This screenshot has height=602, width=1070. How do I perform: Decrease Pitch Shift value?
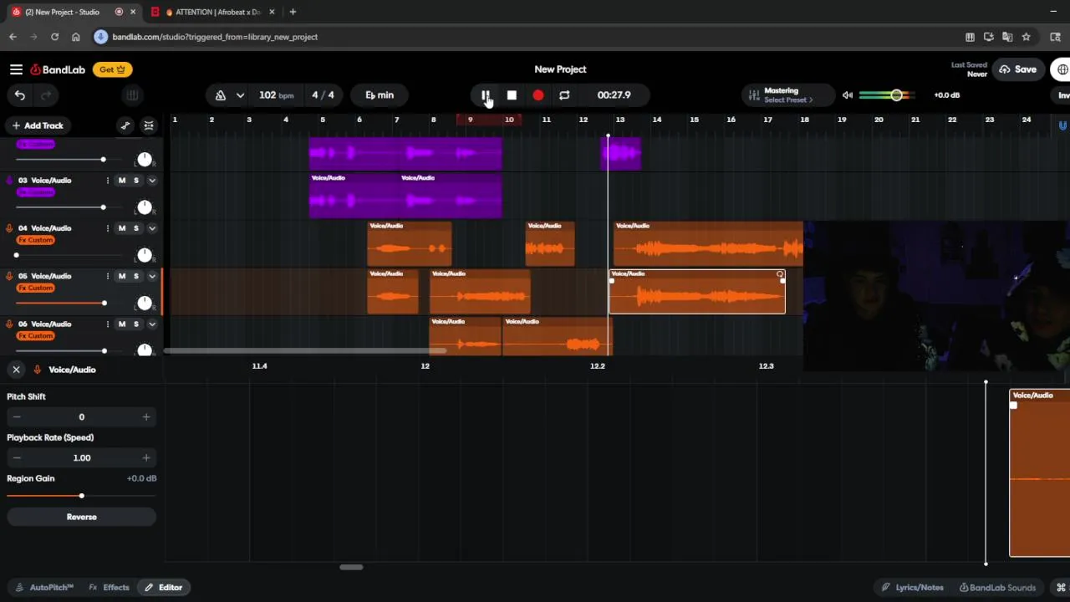tap(17, 417)
